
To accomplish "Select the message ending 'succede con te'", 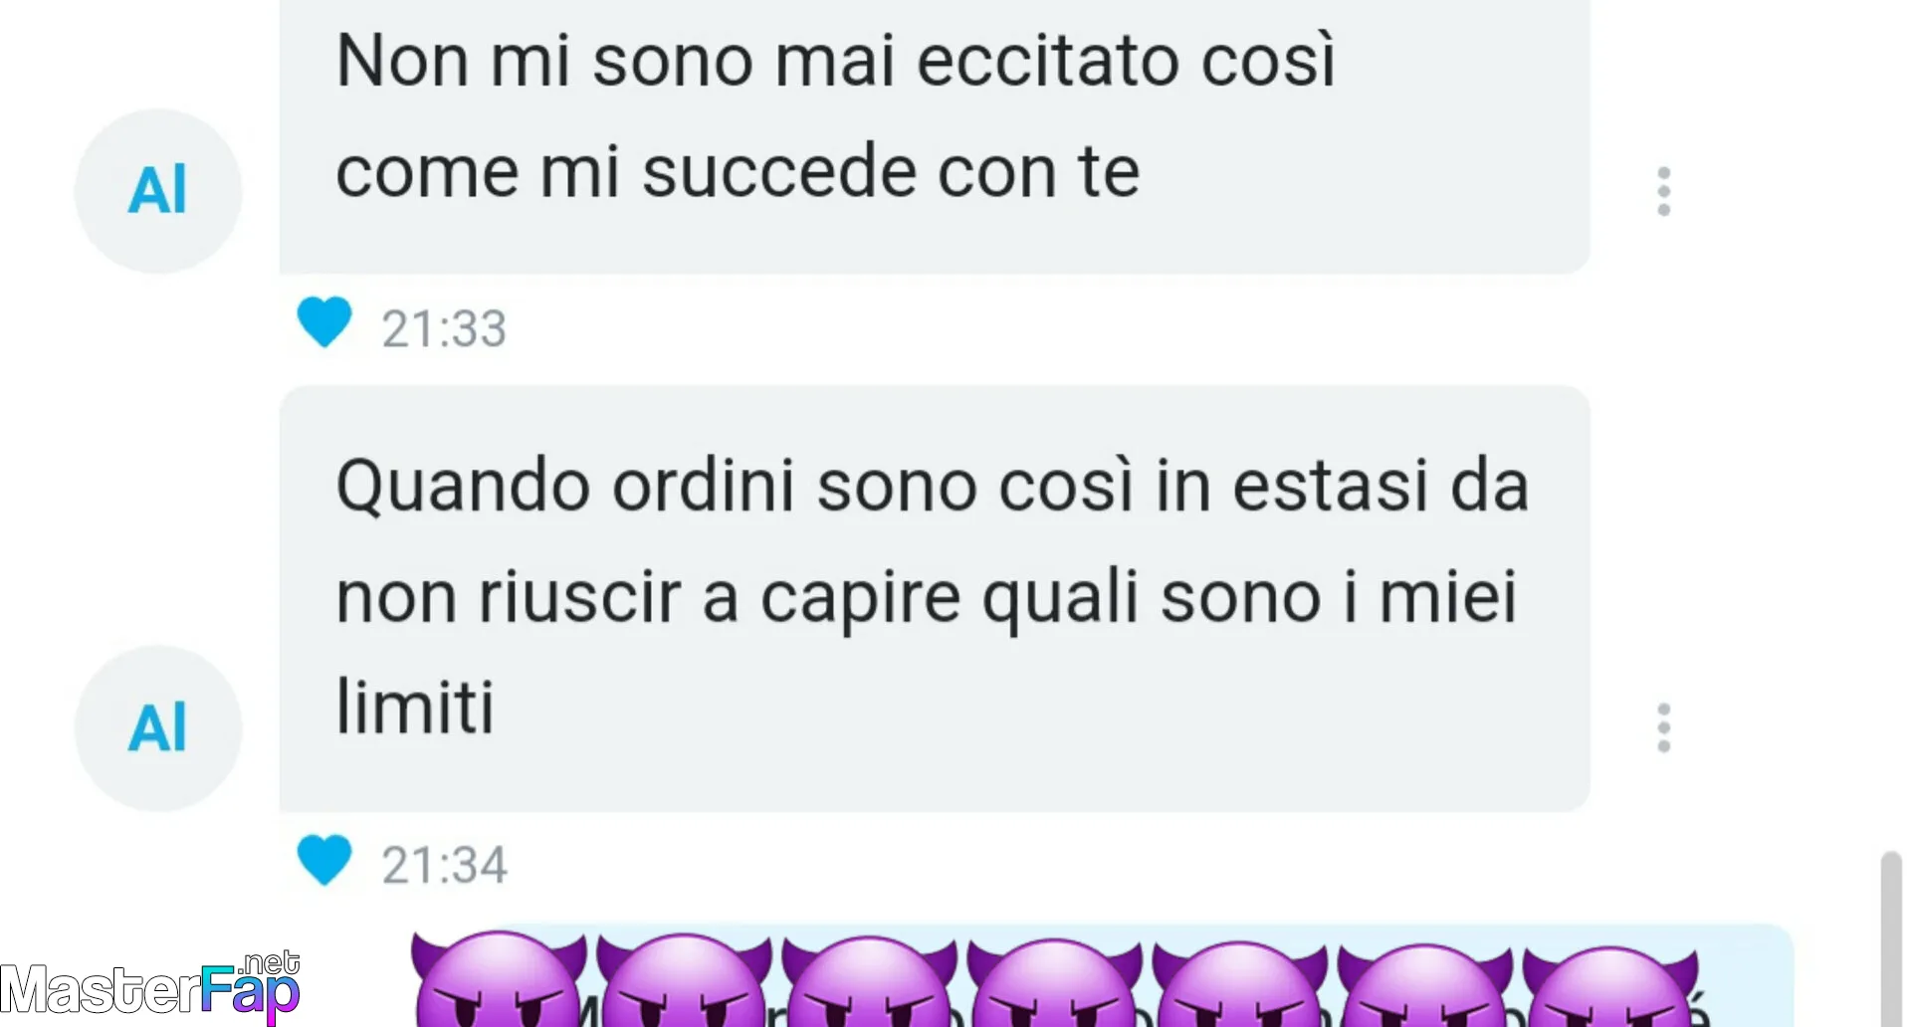I will (x=935, y=136).
